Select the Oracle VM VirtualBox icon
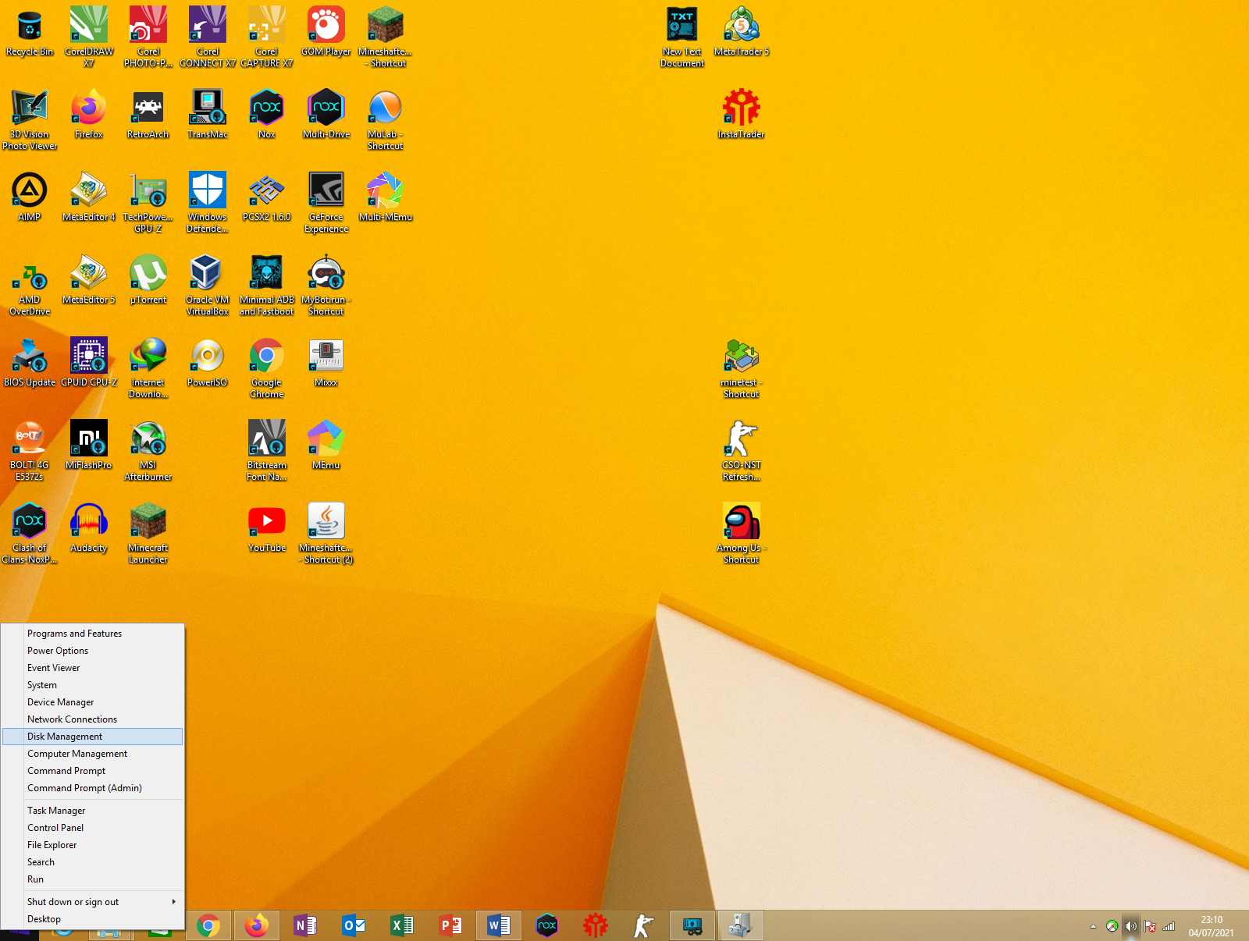Screen dimensions: 1249x941 208,286
